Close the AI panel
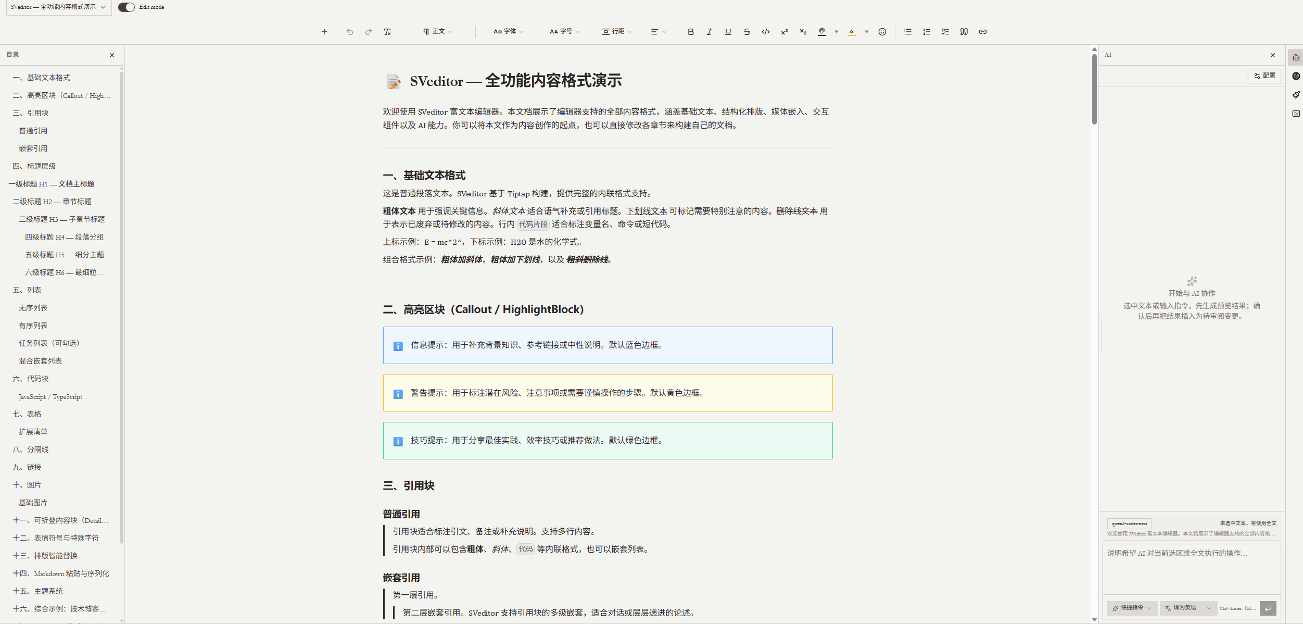Screen dimensions: 1303x624 pos(1273,55)
